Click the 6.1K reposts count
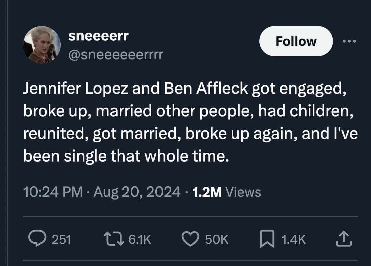 (x=140, y=240)
